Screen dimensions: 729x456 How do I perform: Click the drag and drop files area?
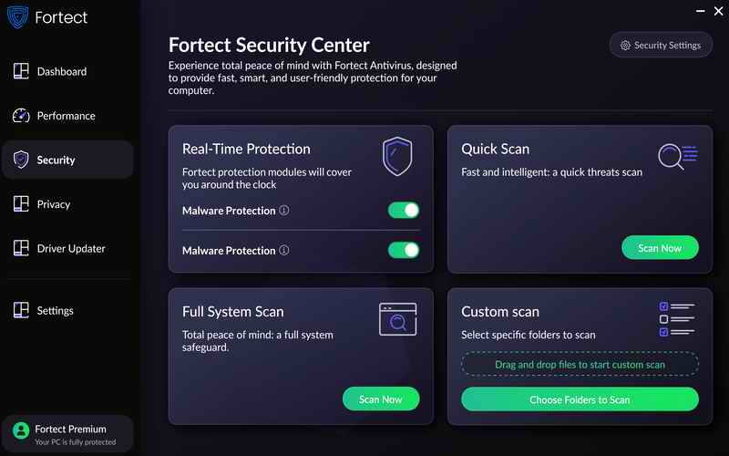pyautogui.click(x=580, y=365)
